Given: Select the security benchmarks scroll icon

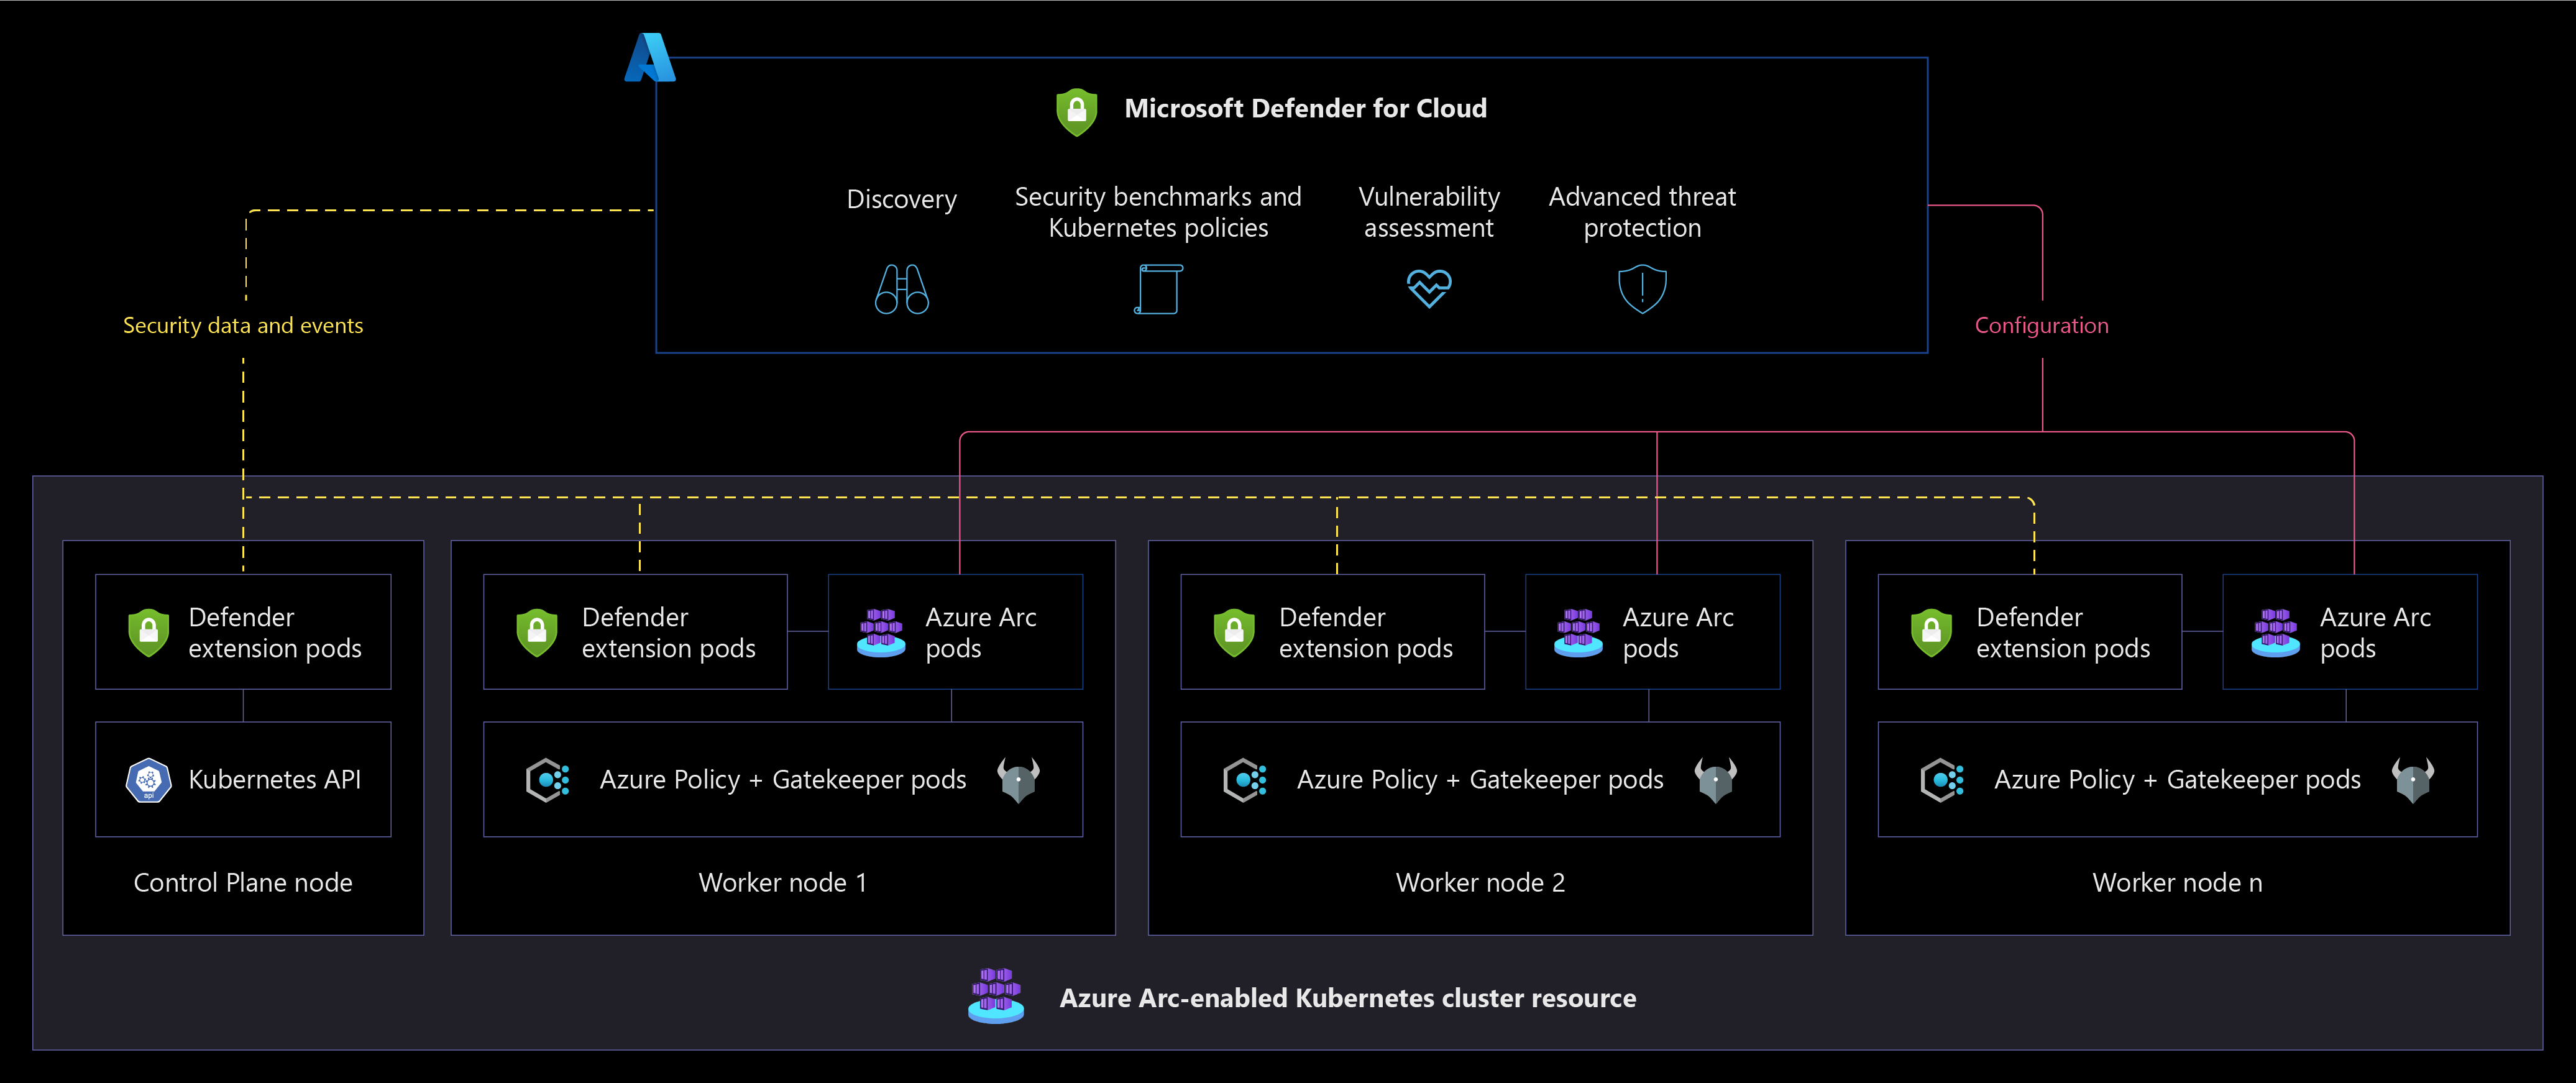Looking at the screenshot, I should click(1159, 289).
